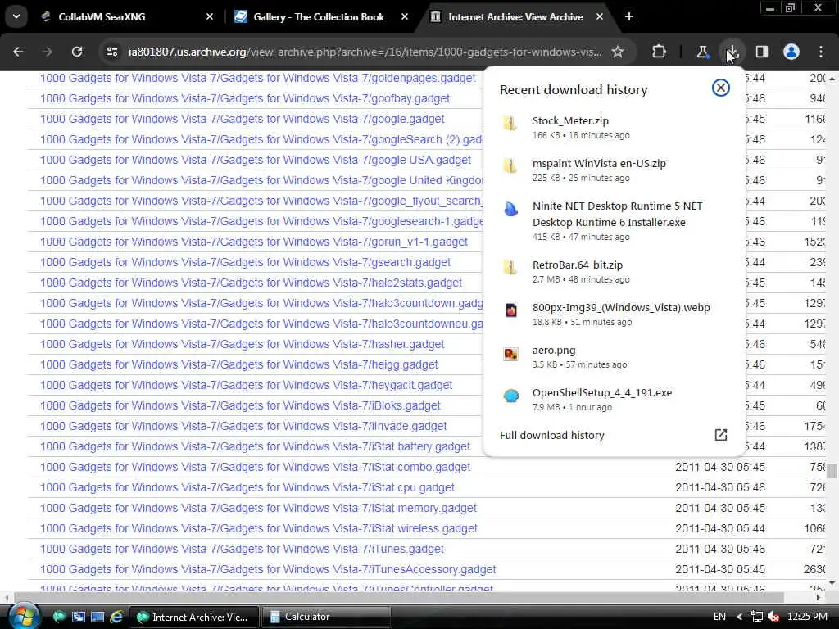
Task: Open the iStat battery.gadget link
Action: click(x=256, y=446)
